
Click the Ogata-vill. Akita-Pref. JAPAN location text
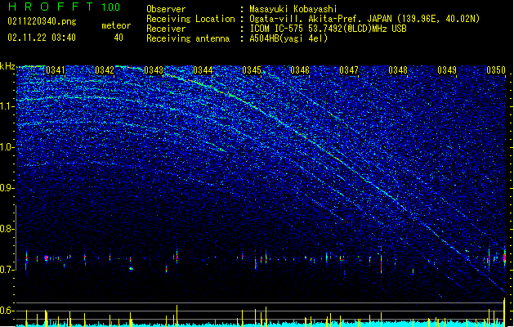tap(364, 19)
